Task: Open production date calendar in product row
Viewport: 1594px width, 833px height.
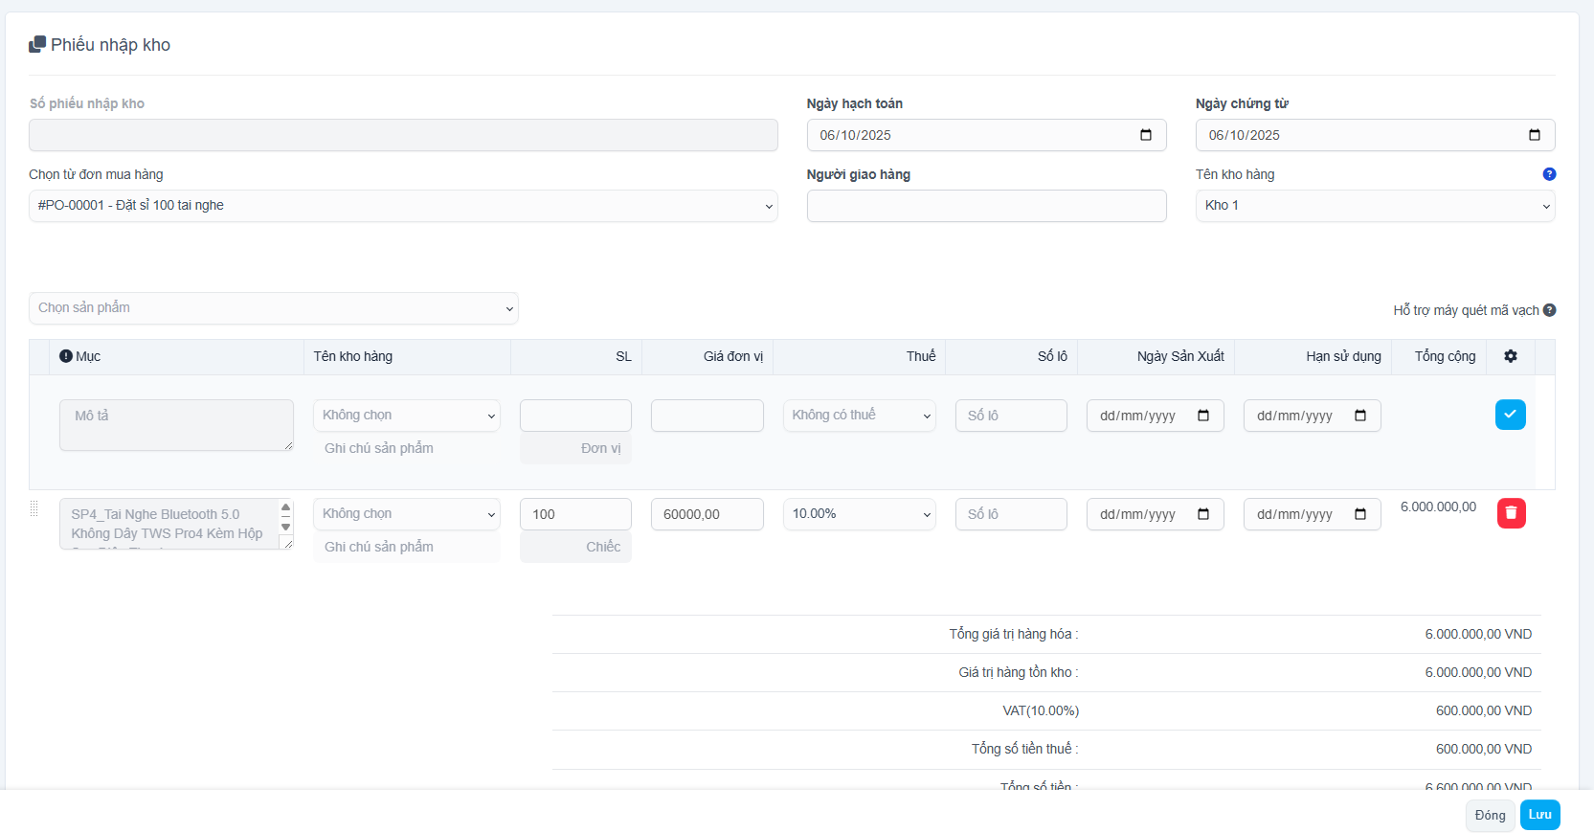Action: click(x=1203, y=514)
